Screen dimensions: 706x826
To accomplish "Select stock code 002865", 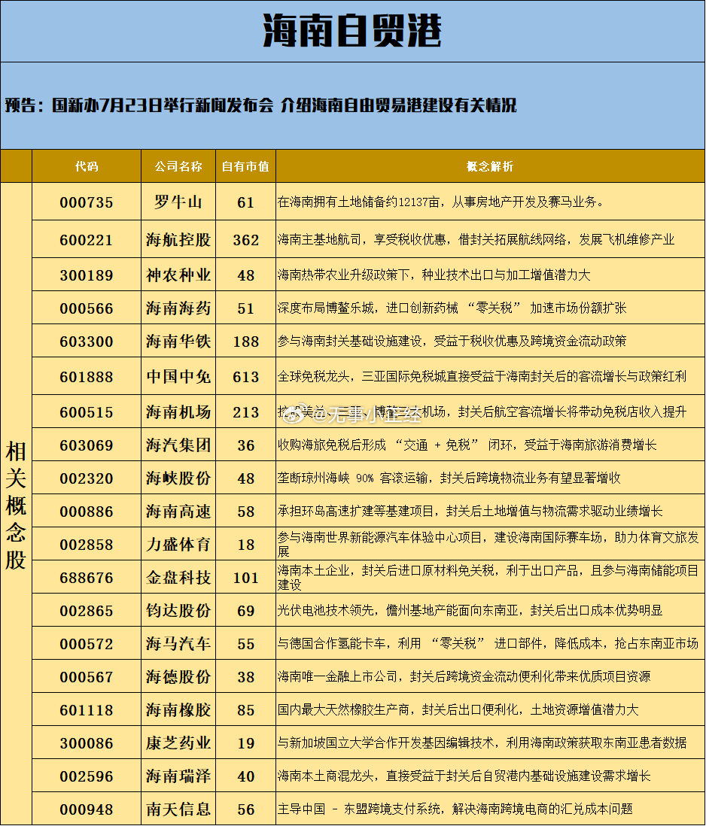I will pos(87,612).
